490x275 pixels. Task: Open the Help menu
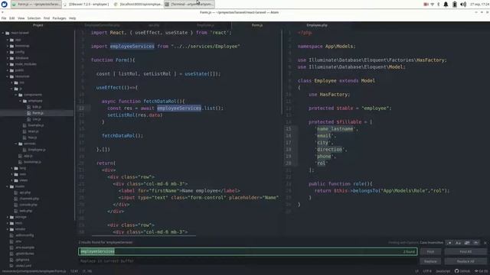pyautogui.click(x=72, y=18)
